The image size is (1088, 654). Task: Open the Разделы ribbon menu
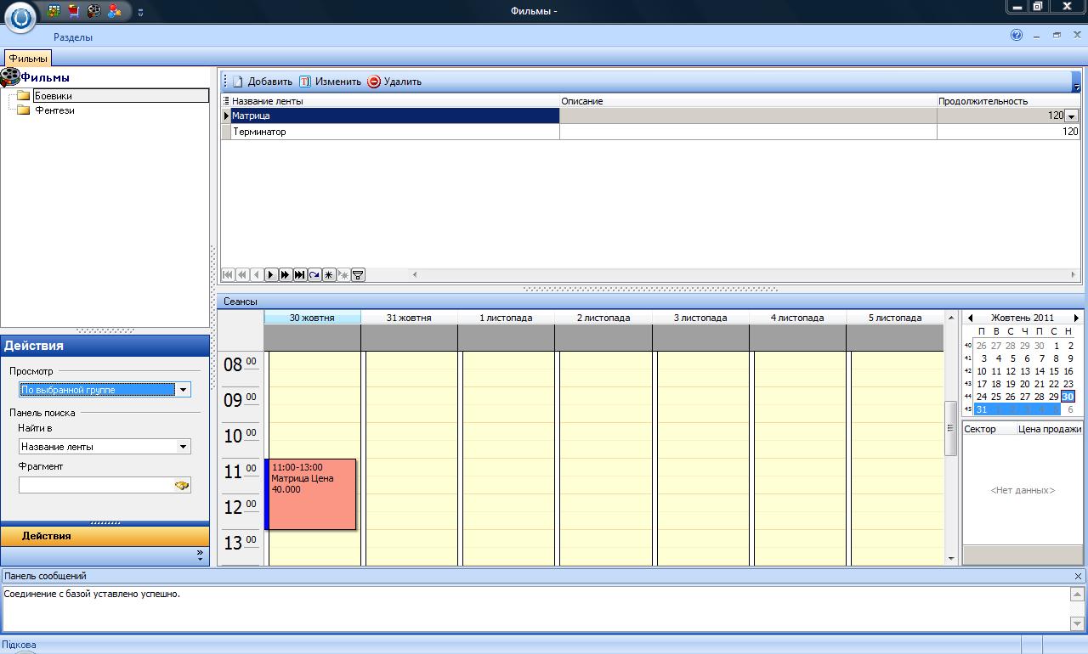(73, 37)
